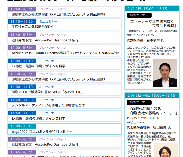
Task: Select the 14:20–14:30 time slot label
Action: point(22,100)
